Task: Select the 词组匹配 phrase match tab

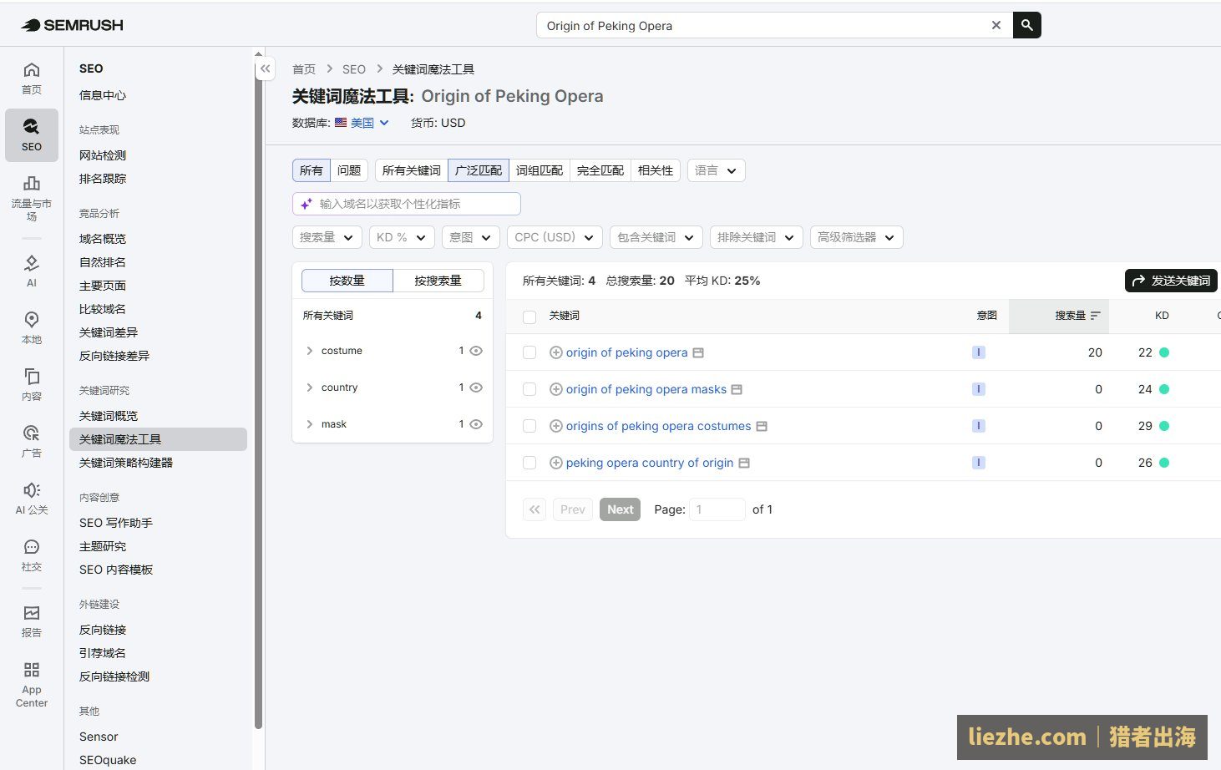Action: coord(540,170)
